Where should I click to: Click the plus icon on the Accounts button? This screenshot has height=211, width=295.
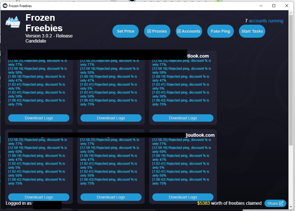coord(179,31)
